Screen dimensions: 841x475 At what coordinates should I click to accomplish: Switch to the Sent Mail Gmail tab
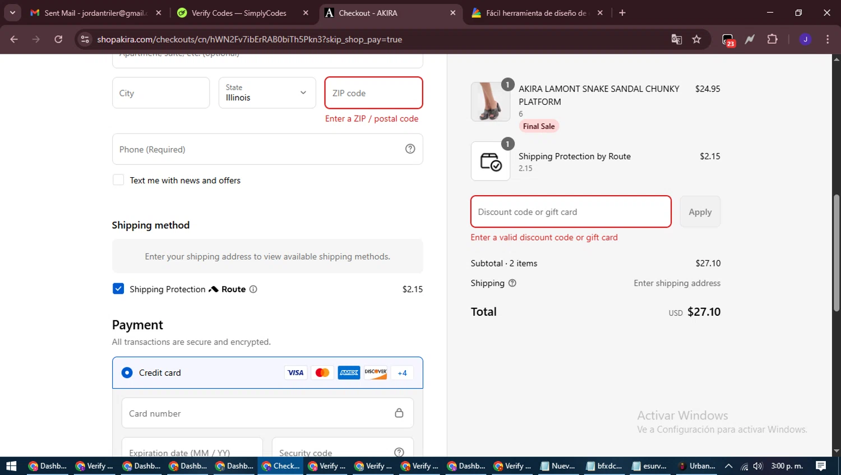pyautogui.click(x=96, y=13)
